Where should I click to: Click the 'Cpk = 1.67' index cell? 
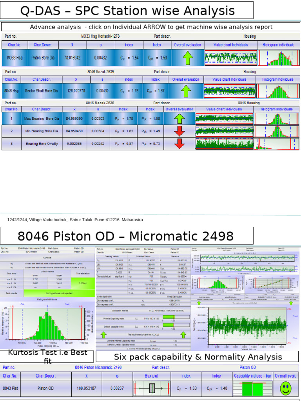tap(155, 91)
